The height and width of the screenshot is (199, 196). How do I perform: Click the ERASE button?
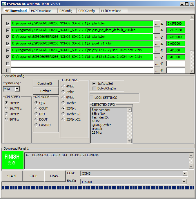tap(55, 176)
